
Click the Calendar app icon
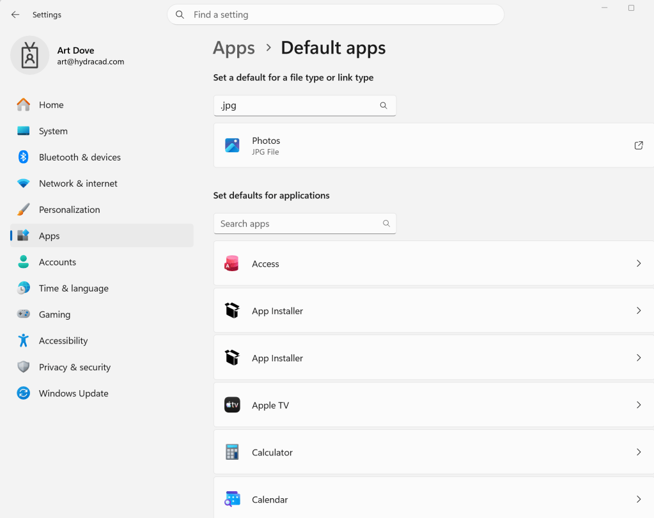[x=232, y=499]
